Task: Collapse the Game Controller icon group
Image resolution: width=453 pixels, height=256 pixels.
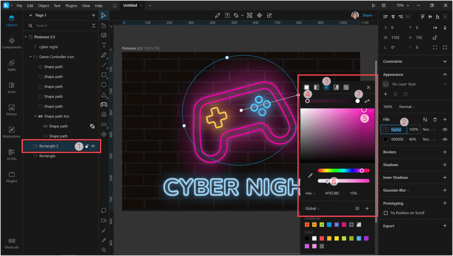Action: 31,57
